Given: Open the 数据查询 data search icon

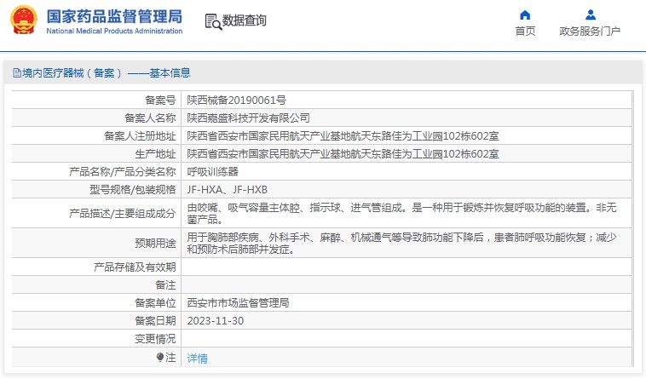Looking at the screenshot, I should tap(213, 21).
